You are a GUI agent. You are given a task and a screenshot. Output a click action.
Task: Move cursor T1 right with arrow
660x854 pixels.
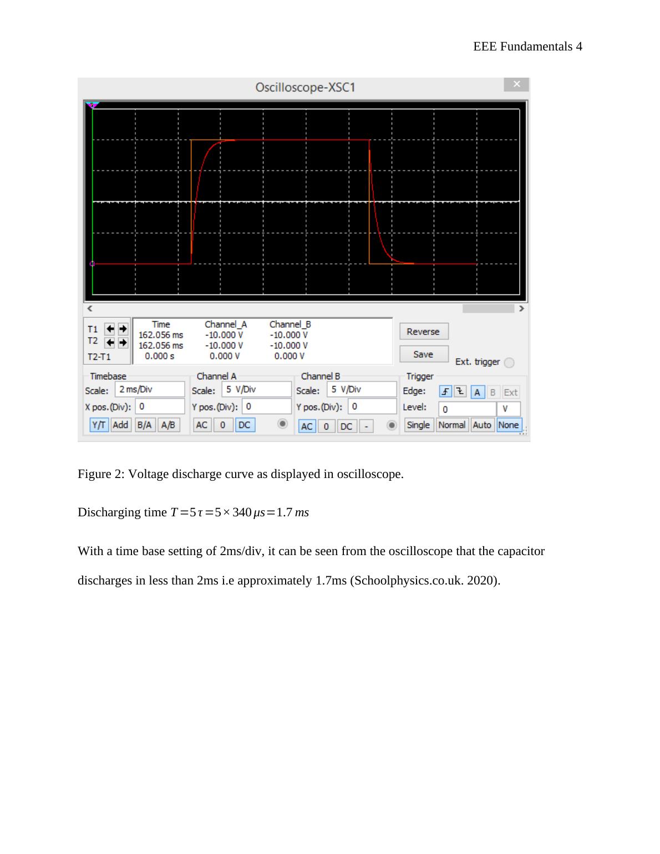(x=123, y=329)
